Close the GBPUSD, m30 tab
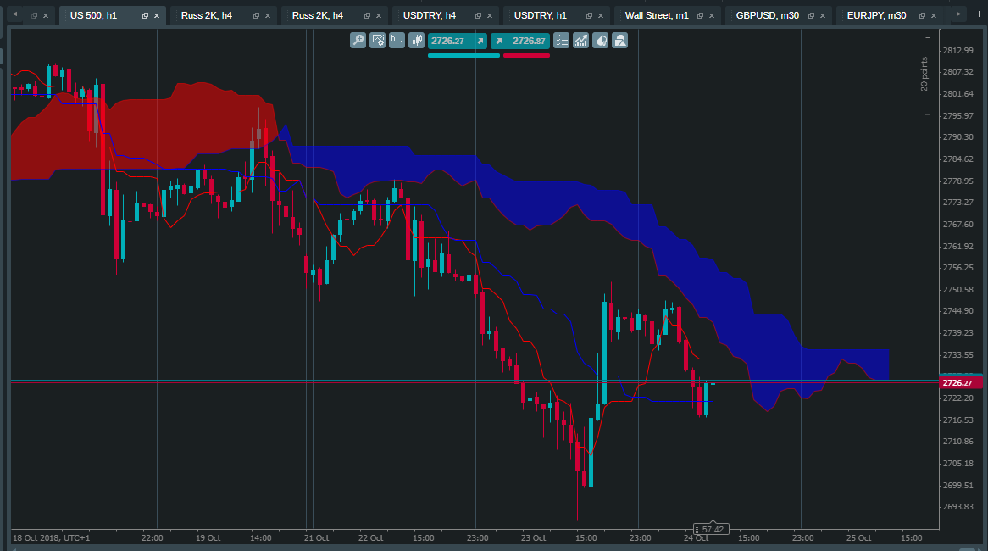Image resolution: width=988 pixels, height=551 pixels. tap(822, 16)
